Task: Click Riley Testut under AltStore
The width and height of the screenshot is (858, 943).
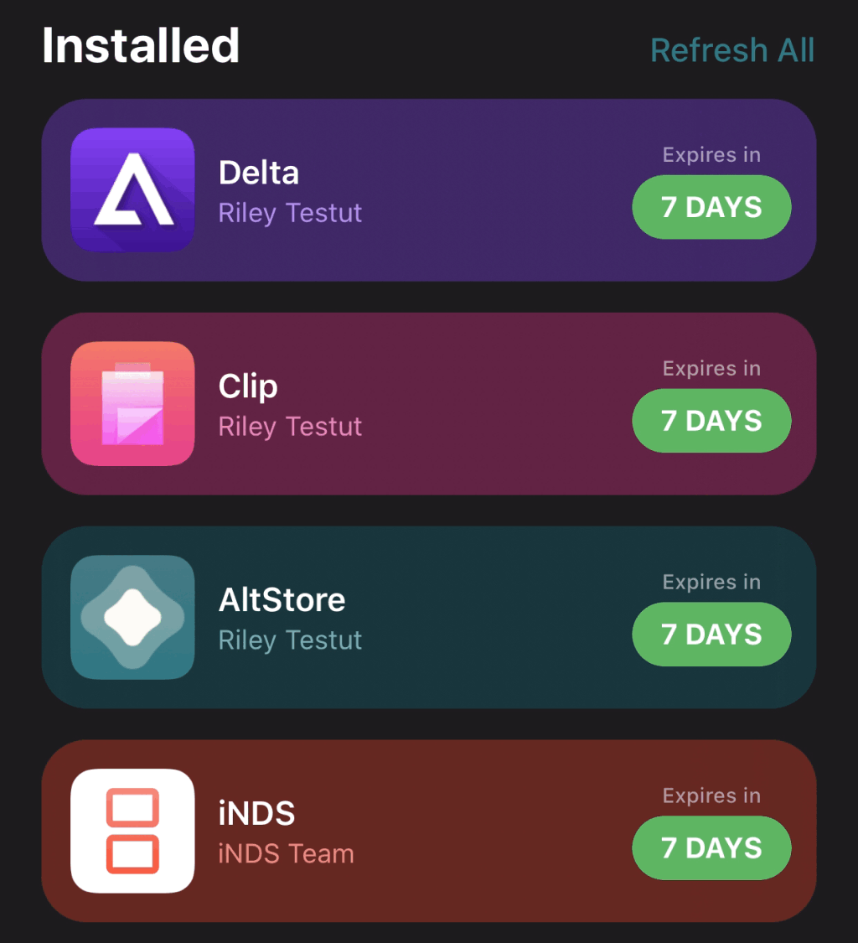Action: click(290, 640)
